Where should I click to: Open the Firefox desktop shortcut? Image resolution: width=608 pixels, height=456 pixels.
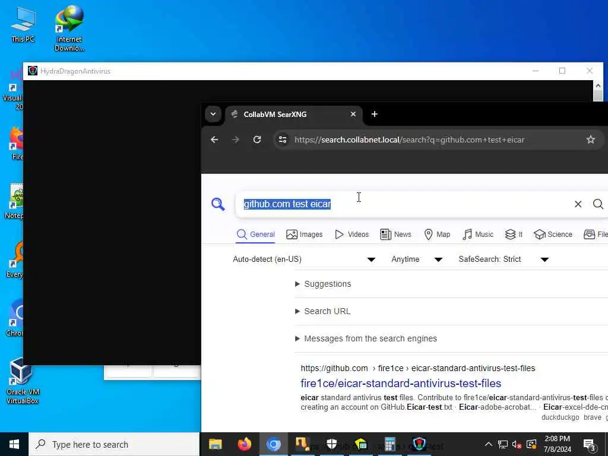15,142
